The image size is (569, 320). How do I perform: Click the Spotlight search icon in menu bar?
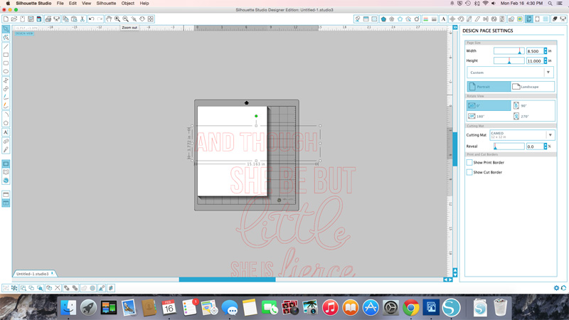[x=550, y=4]
